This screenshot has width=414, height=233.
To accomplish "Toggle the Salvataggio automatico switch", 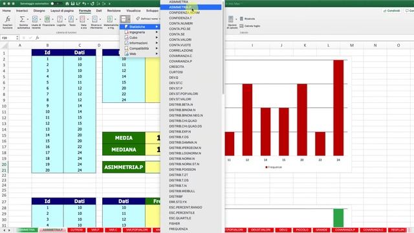I will click(56, 4).
